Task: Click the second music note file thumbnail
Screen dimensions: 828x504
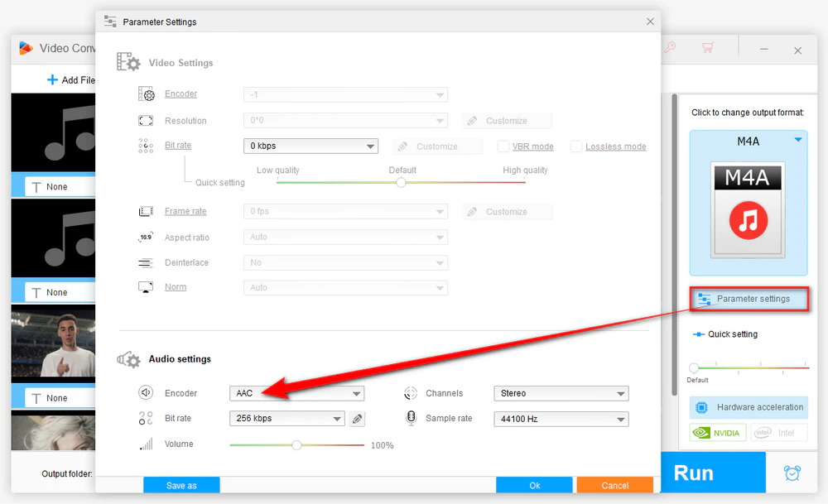Action: click(53, 238)
